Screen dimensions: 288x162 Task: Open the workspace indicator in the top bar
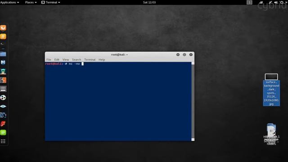249,2
